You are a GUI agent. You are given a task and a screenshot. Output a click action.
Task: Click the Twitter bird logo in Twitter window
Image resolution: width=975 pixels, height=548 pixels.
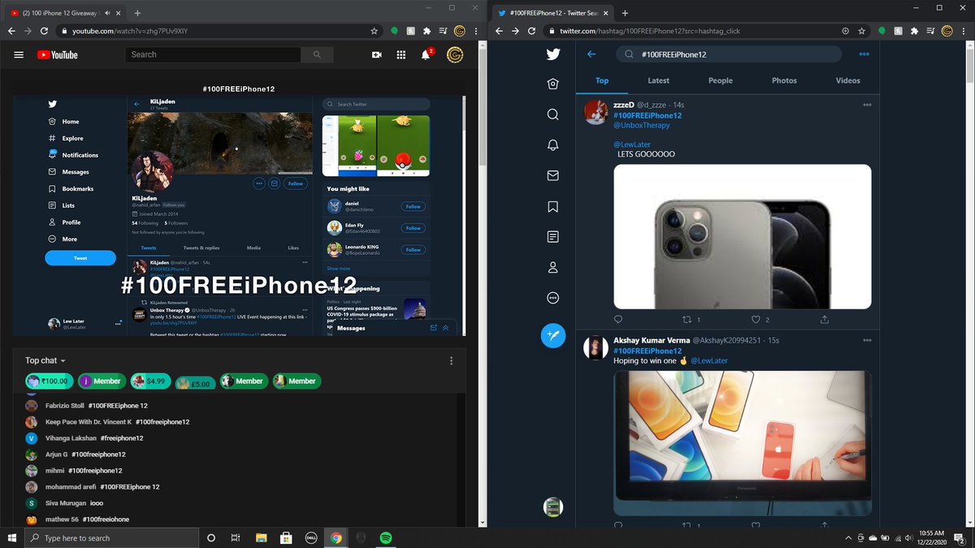[553, 54]
